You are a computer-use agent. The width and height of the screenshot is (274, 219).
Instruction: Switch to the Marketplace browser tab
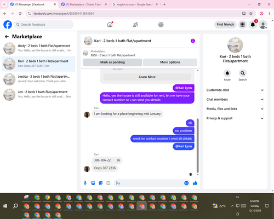83,4
